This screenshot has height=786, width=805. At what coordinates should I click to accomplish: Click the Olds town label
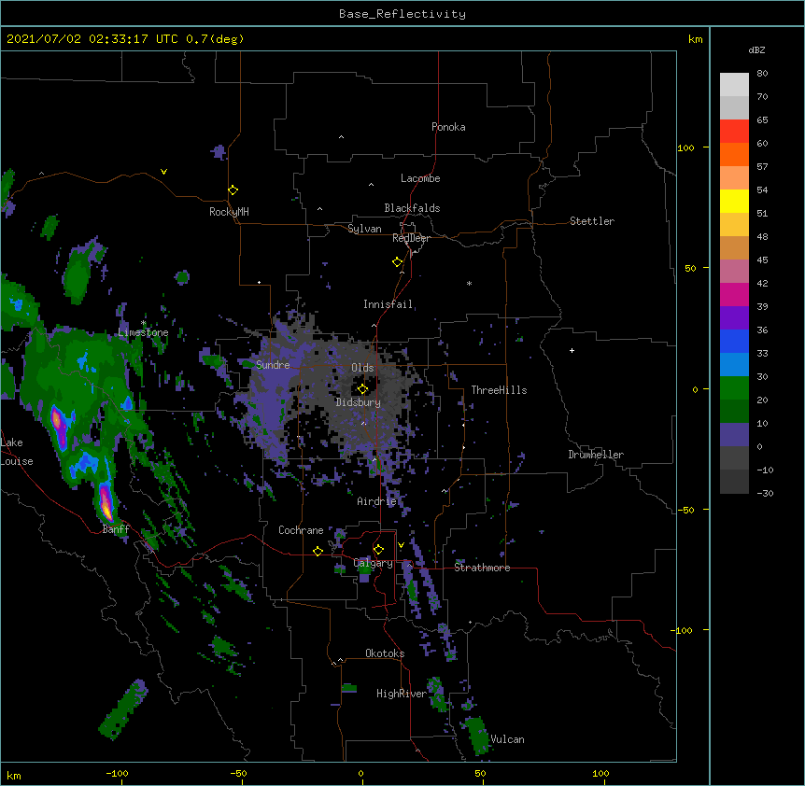[x=362, y=368]
